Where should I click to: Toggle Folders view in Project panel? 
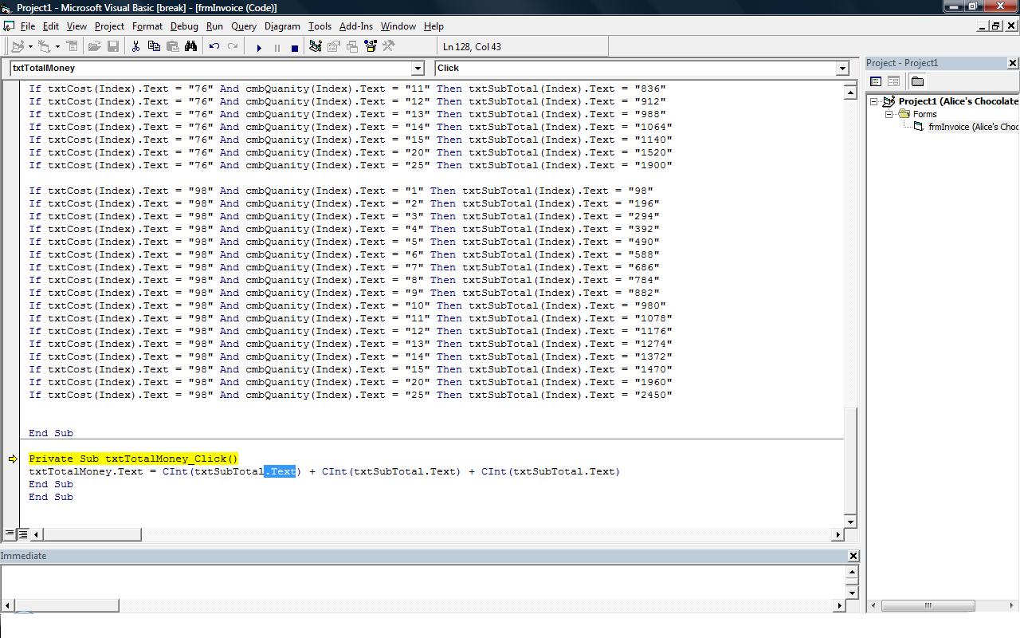point(917,81)
